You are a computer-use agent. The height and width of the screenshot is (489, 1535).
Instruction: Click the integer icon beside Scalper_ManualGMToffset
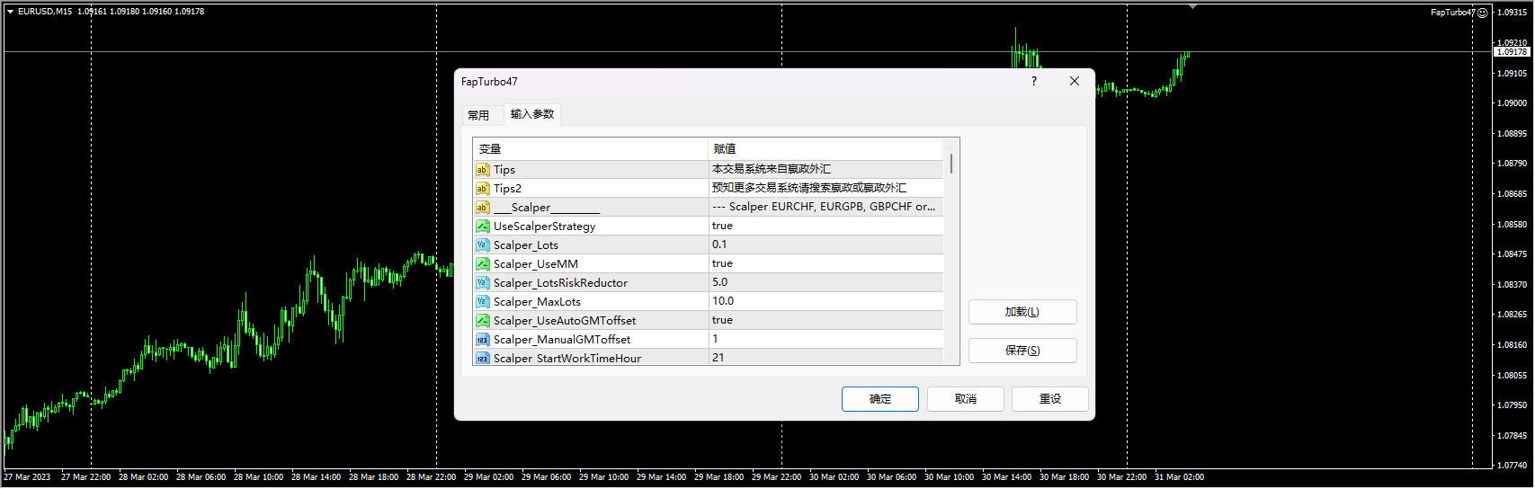[x=483, y=340]
